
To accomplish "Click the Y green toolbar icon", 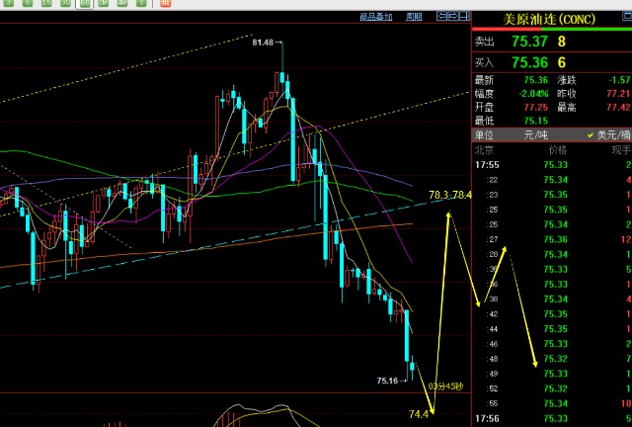I will pos(141,3).
